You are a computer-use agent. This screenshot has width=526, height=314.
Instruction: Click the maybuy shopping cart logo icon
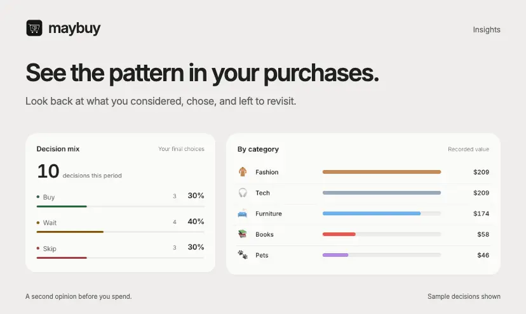(x=34, y=28)
